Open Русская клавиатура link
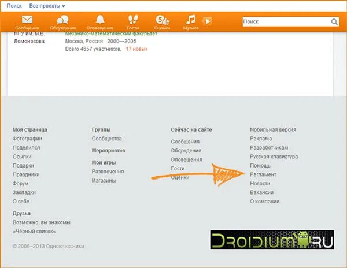 (274, 157)
